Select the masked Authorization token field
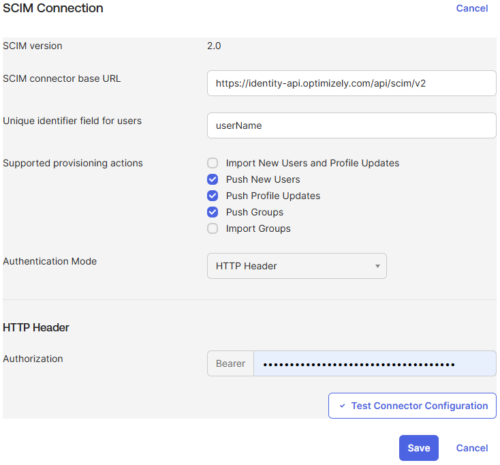This screenshot has width=500, height=465. [x=374, y=363]
